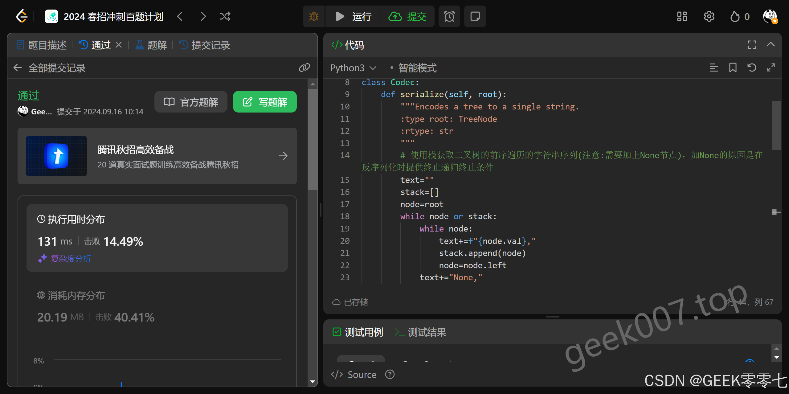Screen dimensions: 789x394
Task: Click the bookmark icon in editor toolbar
Action: pyautogui.click(x=733, y=68)
